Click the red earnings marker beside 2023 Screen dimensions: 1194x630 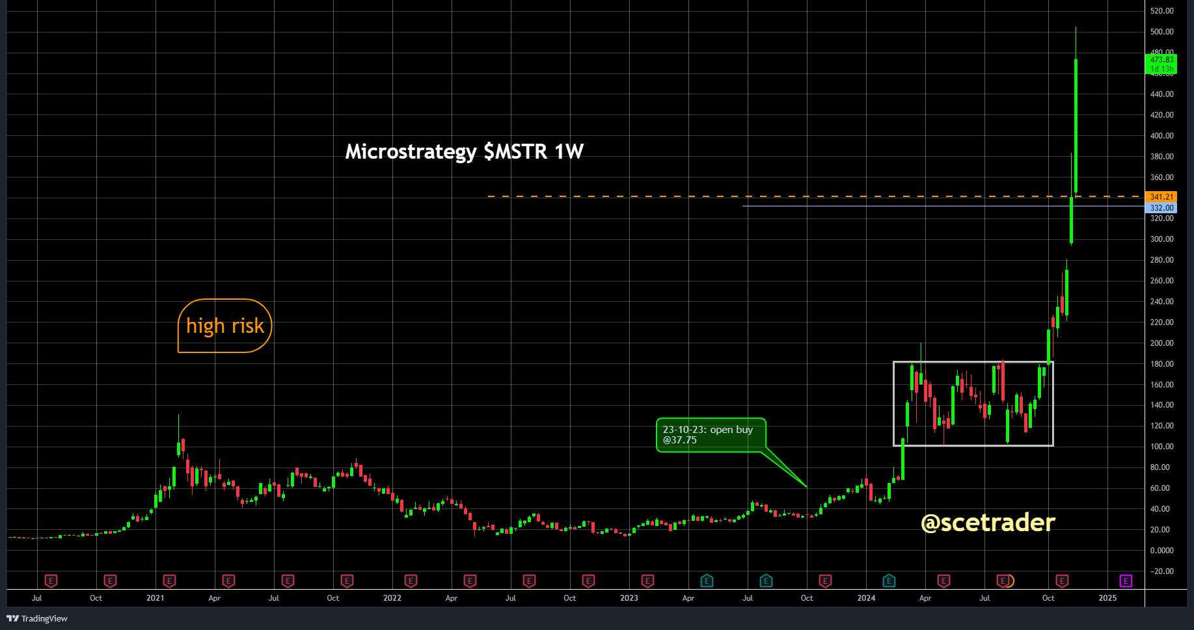(647, 581)
